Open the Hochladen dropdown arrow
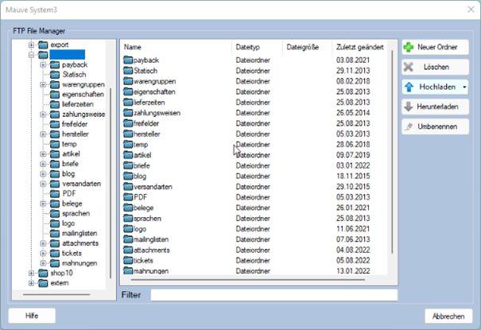The height and width of the screenshot is (330, 481). click(x=464, y=86)
